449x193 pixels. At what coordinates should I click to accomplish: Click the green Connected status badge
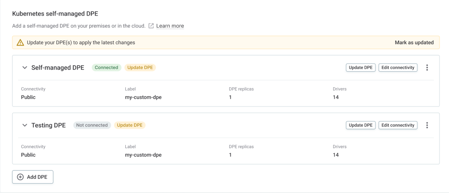tap(106, 68)
